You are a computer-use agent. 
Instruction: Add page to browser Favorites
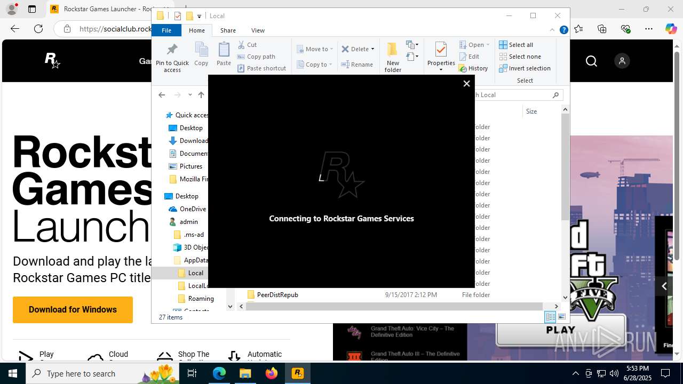tap(578, 29)
